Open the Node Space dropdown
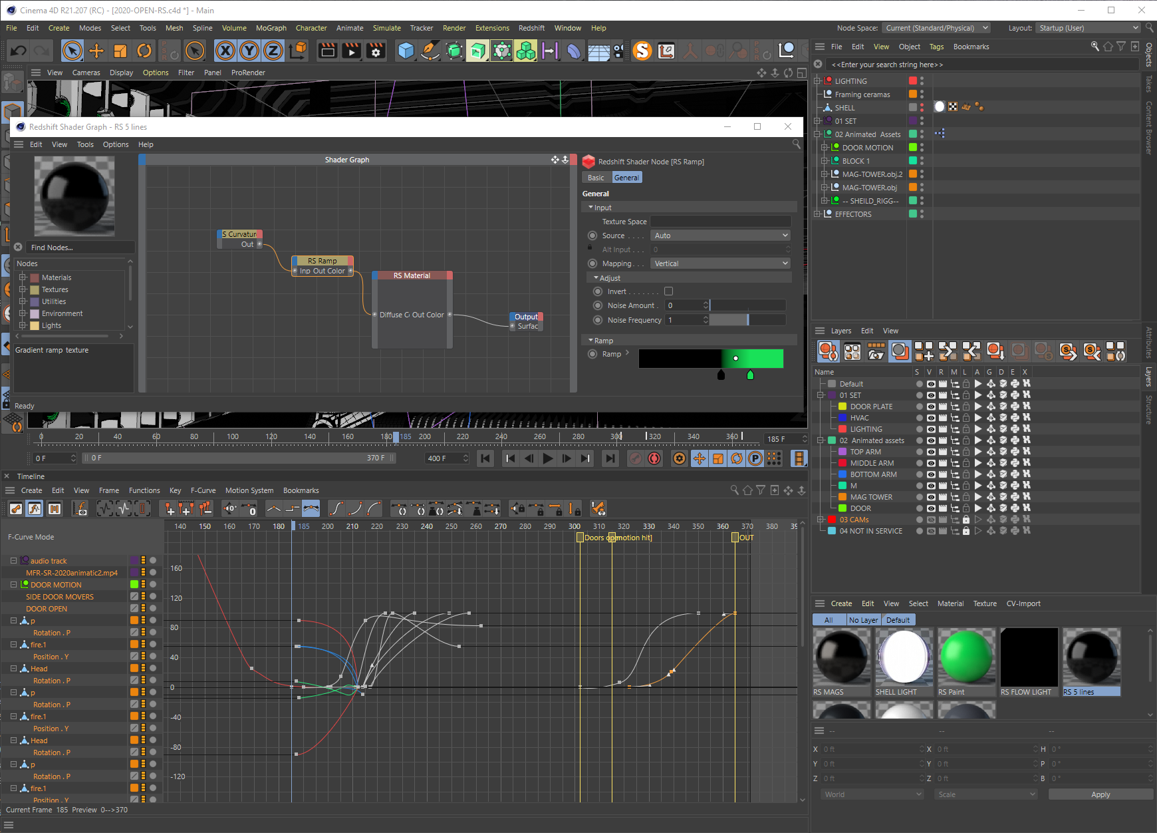Image resolution: width=1157 pixels, height=833 pixels. (x=936, y=28)
